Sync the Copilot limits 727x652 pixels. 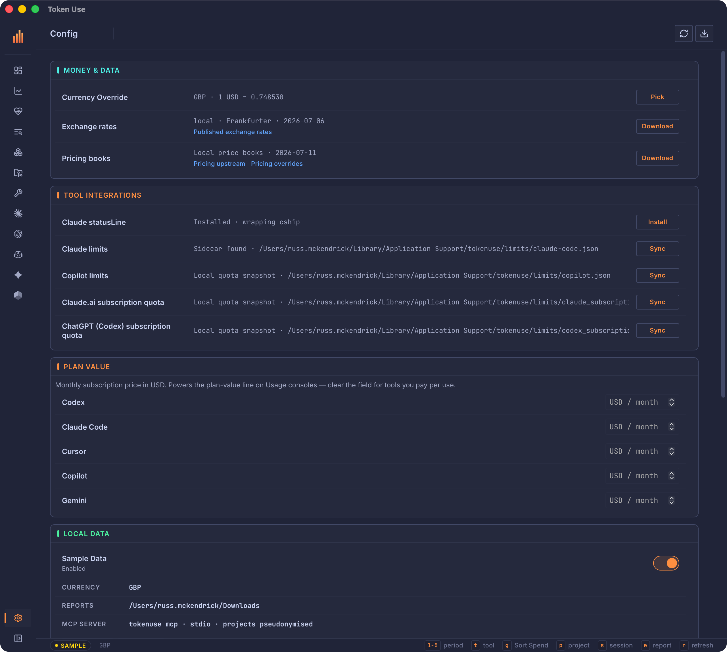coord(657,275)
